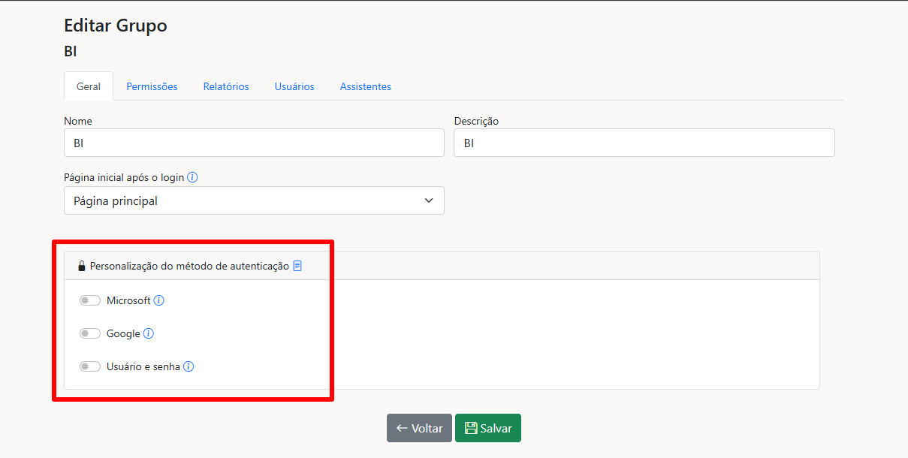Turn on the Google authentication switch
908x458 pixels.
point(90,333)
